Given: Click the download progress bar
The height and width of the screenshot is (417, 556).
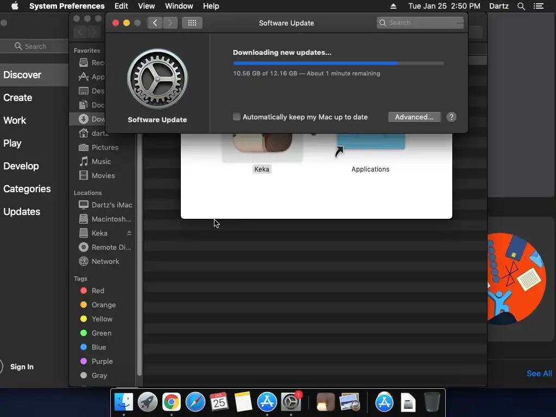Looking at the screenshot, I should click(338, 64).
